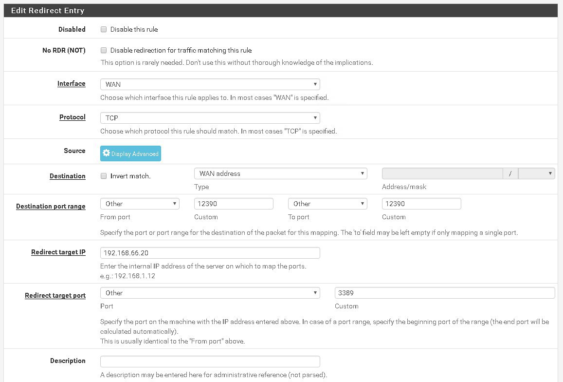This screenshot has height=382, width=563.
Task: Open the To port dropdown
Action: (327, 204)
